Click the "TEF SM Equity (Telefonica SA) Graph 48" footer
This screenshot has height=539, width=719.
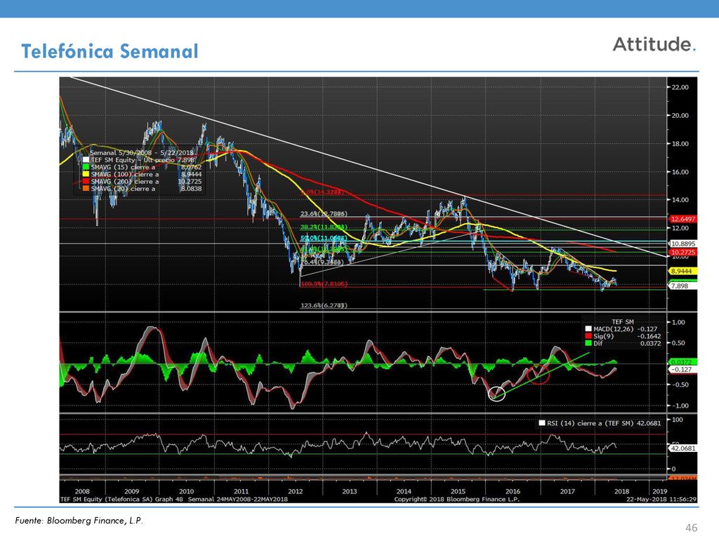pos(122,499)
